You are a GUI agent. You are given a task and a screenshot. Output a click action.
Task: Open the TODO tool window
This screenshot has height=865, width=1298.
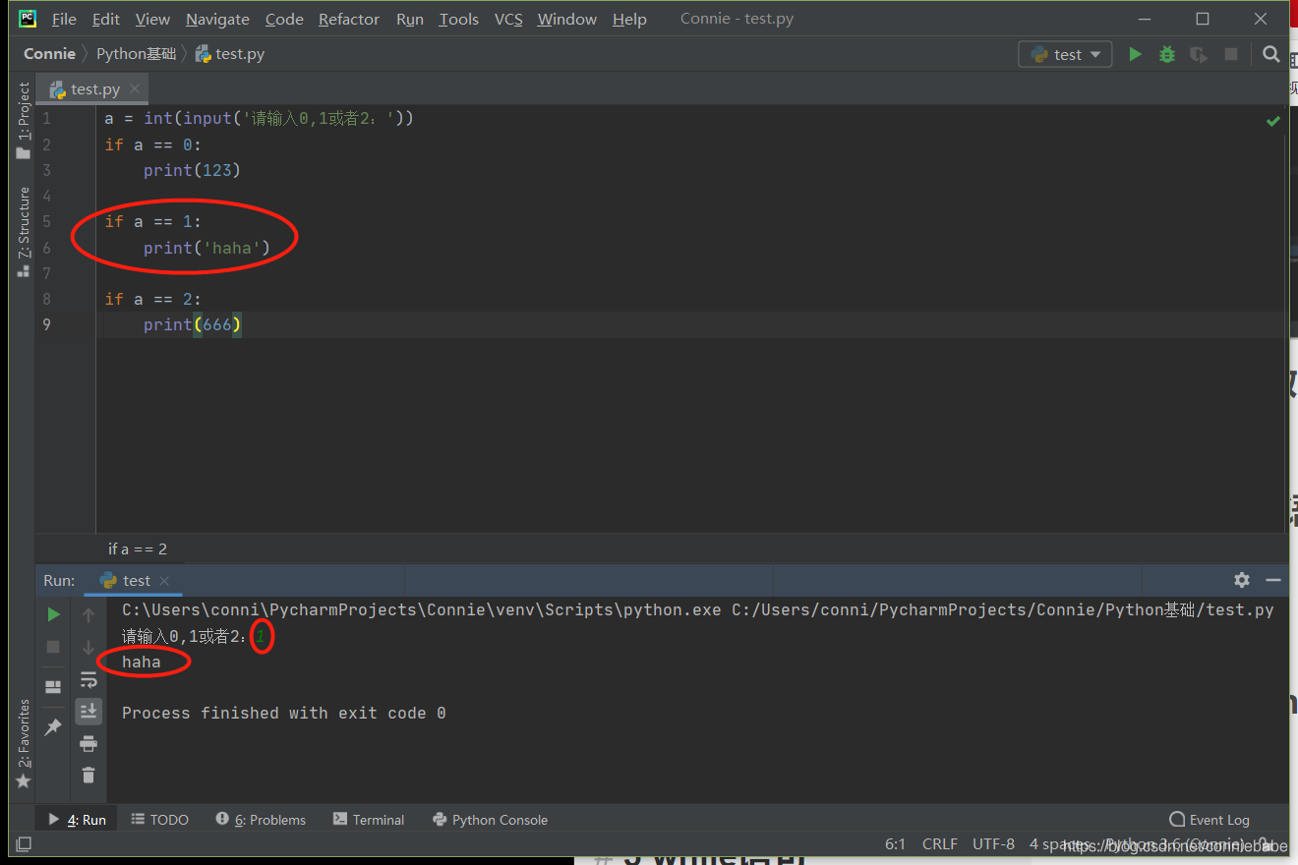[x=159, y=819]
